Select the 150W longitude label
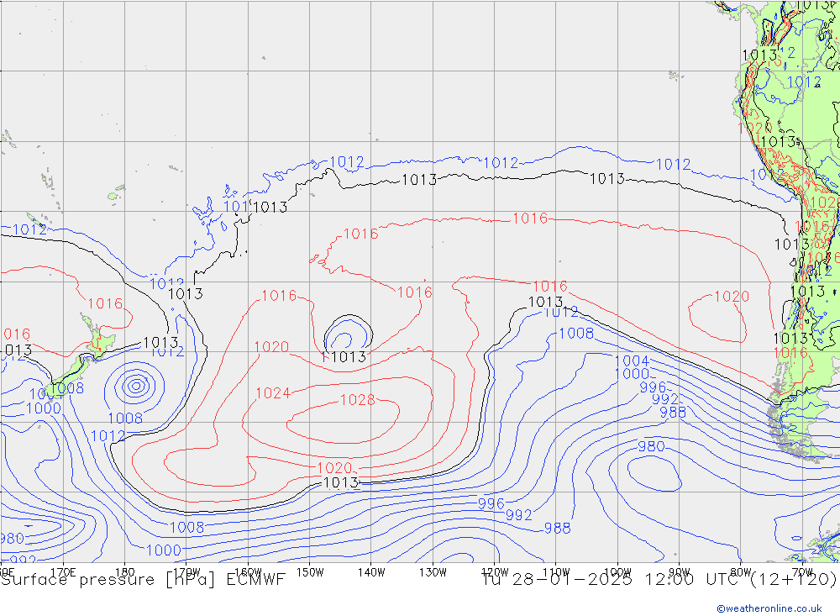 point(310,572)
